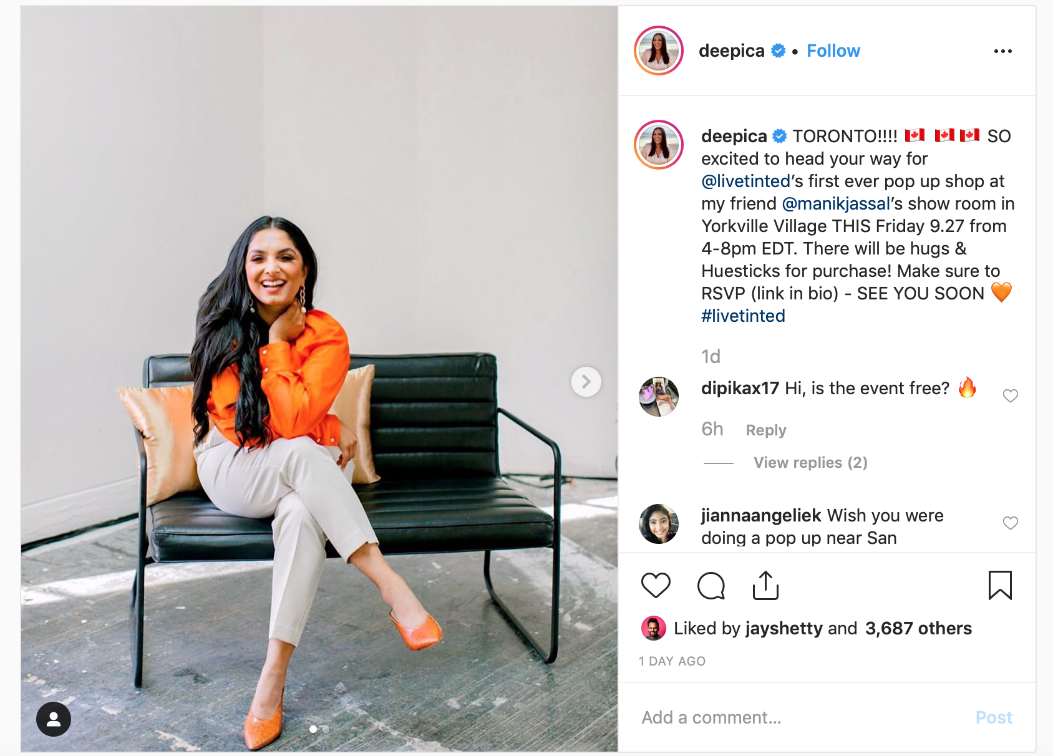View the 3,687 others who liked
This screenshot has height=756, width=1053.
point(918,628)
